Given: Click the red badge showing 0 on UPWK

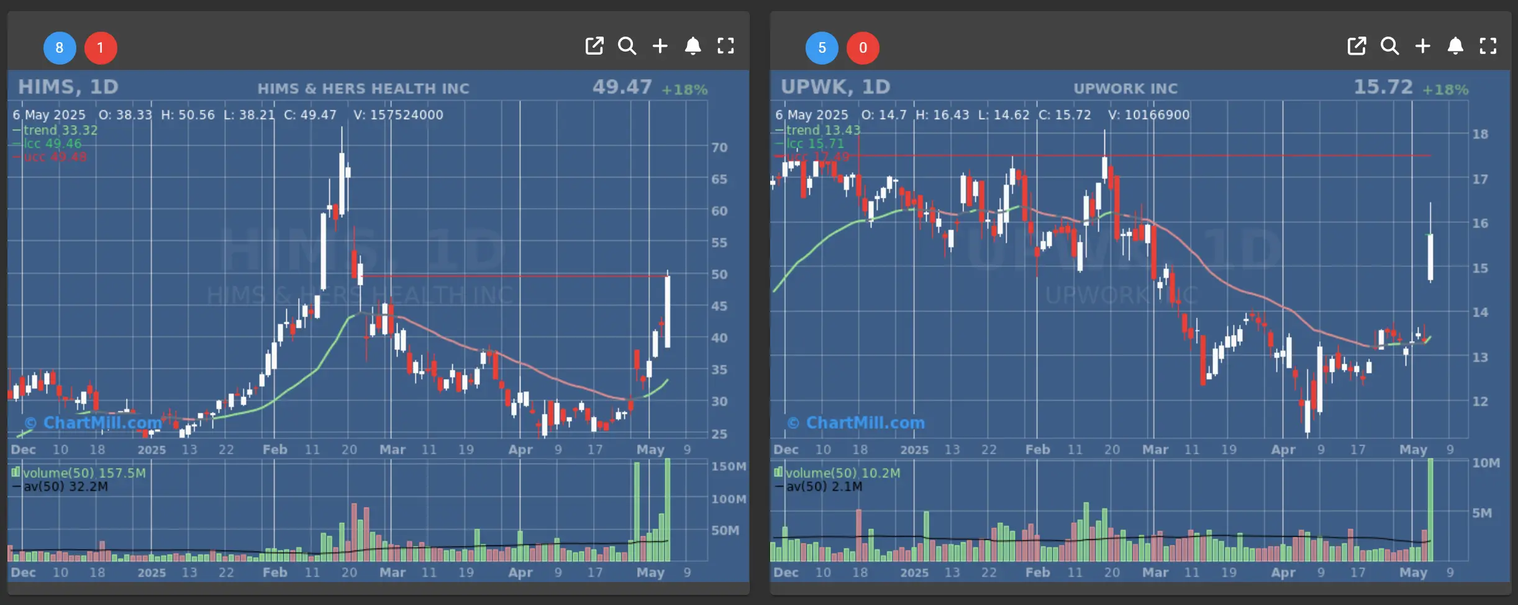Looking at the screenshot, I should click(x=863, y=48).
